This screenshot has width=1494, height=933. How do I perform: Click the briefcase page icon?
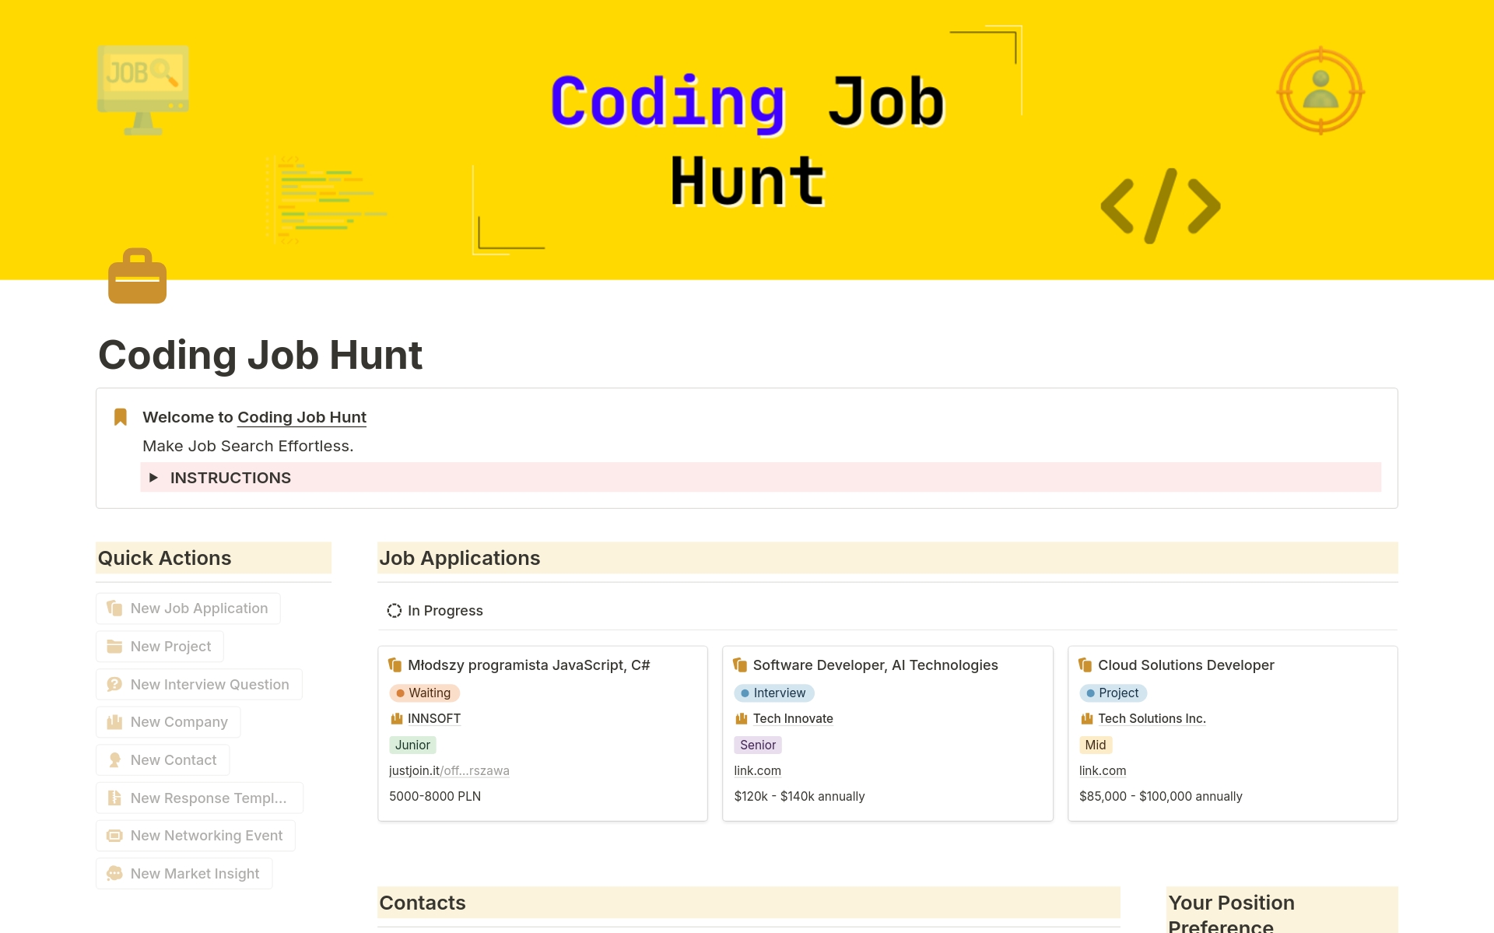click(137, 276)
